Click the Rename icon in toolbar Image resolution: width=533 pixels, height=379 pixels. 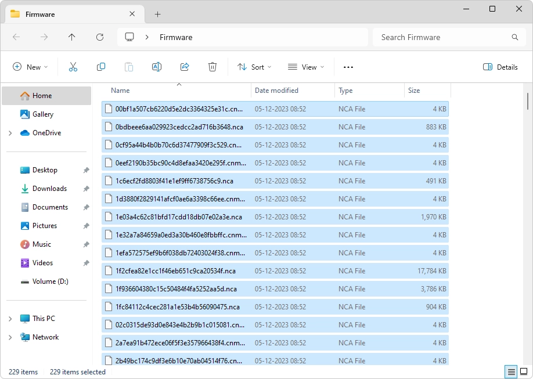point(156,67)
